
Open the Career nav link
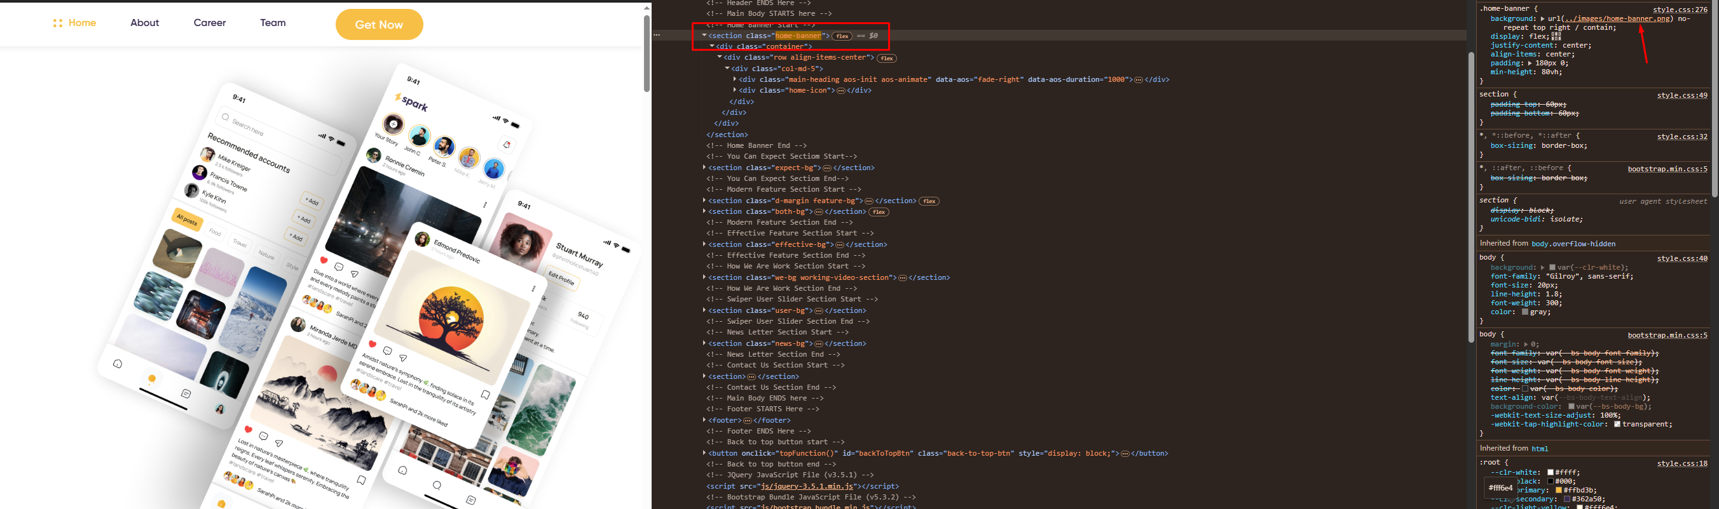(210, 23)
